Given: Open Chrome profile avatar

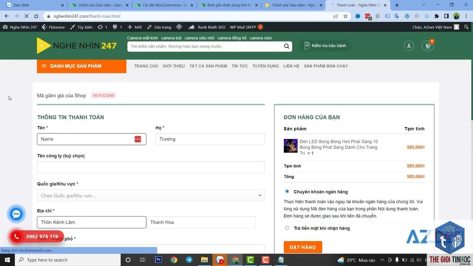Looking at the screenshot, I should [x=456, y=16].
